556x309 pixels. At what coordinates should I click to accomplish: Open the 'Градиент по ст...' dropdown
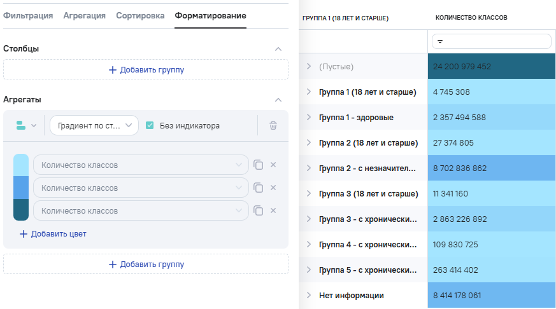(94, 126)
